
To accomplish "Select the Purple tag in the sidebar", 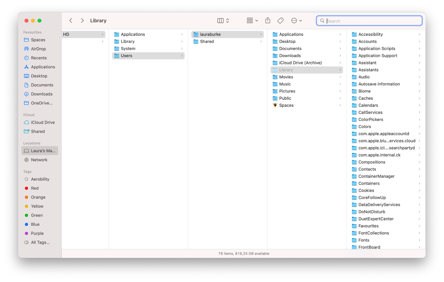I will [x=37, y=233].
